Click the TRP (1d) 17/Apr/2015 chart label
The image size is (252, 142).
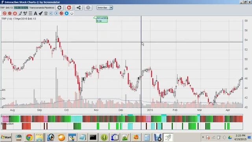(19, 19)
